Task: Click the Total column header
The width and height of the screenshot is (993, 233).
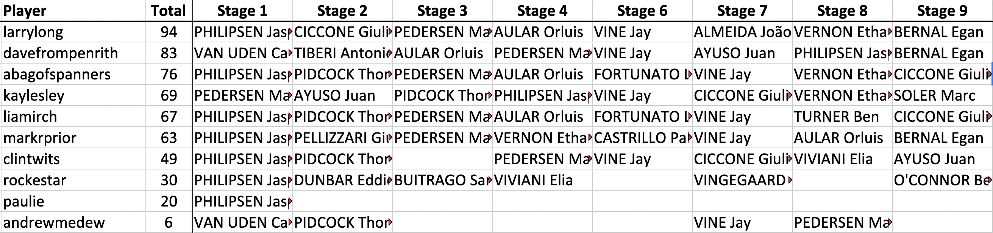Action: coord(168,11)
